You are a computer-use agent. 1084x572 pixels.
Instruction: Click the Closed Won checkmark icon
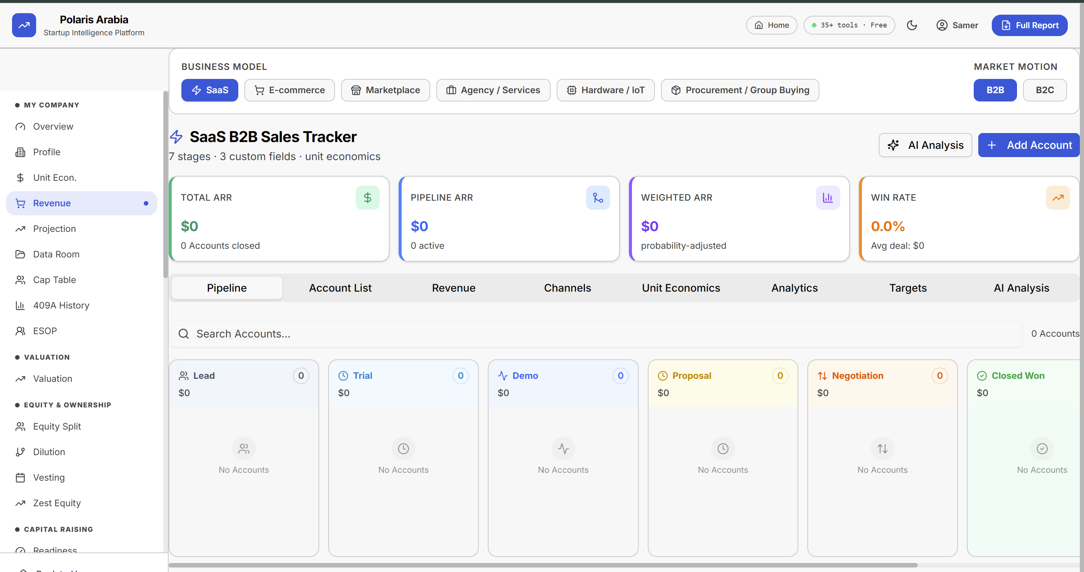981,376
